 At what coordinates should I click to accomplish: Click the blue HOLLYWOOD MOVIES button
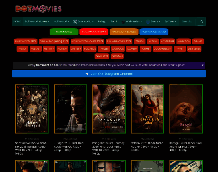click(154, 32)
